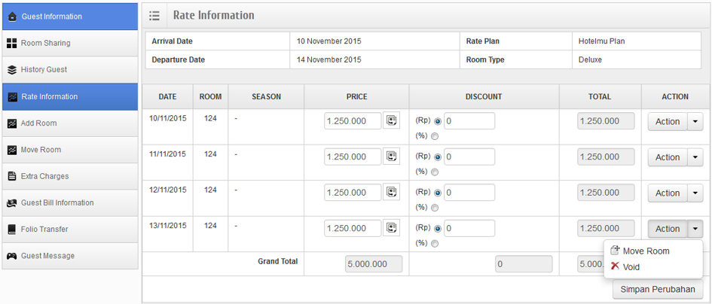The image size is (712, 304).
Task: Open Extra Charges in the sidebar
Action: [x=44, y=176]
